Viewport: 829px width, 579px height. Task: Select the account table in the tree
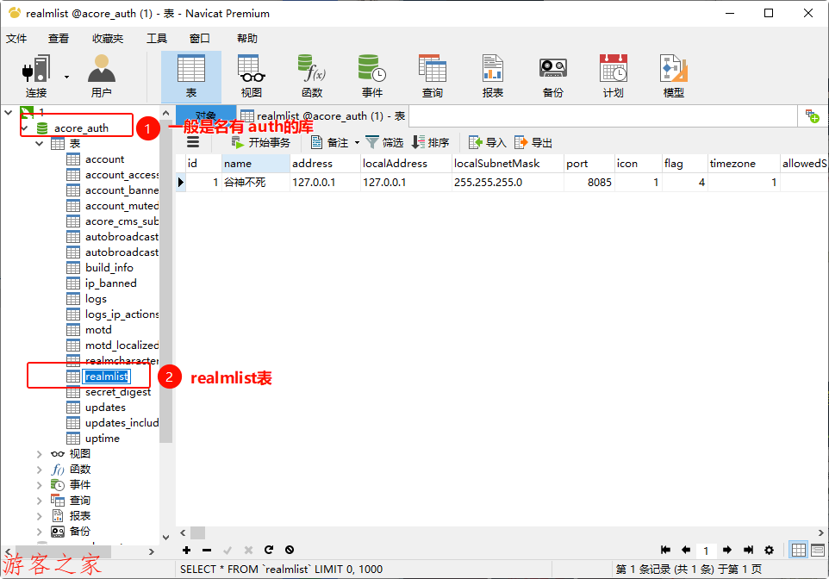tap(104, 159)
